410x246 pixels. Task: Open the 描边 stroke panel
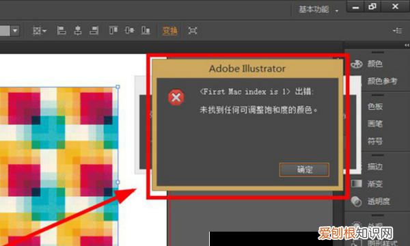(x=375, y=167)
